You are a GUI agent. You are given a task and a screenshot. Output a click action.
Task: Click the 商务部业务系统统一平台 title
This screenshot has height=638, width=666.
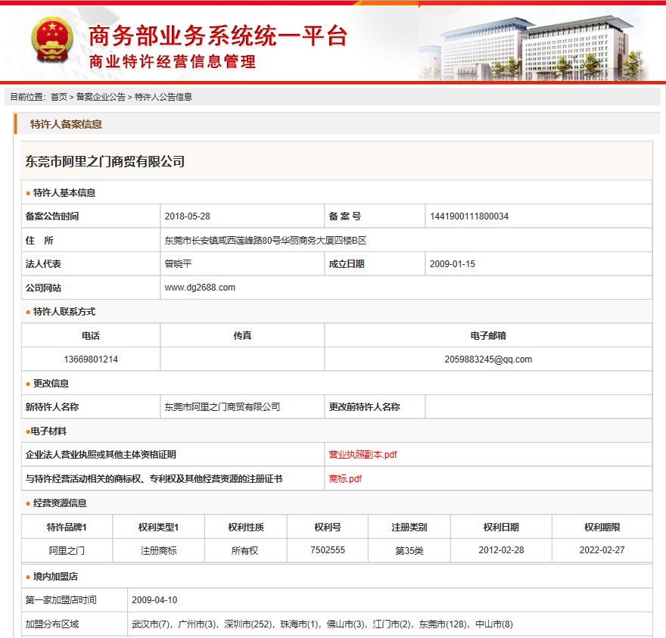pos(218,36)
